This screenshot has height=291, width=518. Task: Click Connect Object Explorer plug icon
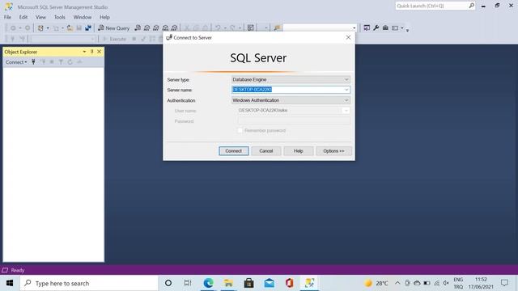(33, 61)
